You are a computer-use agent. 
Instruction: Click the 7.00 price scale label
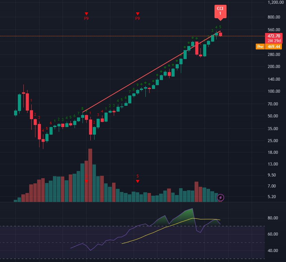[x=272, y=186]
